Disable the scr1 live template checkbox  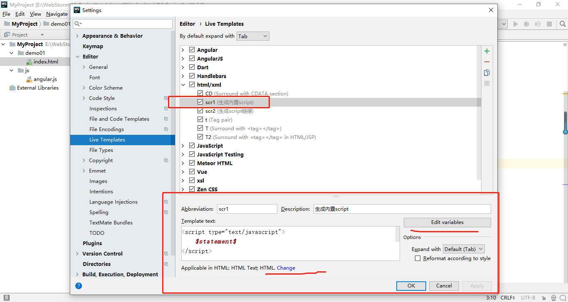point(200,102)
